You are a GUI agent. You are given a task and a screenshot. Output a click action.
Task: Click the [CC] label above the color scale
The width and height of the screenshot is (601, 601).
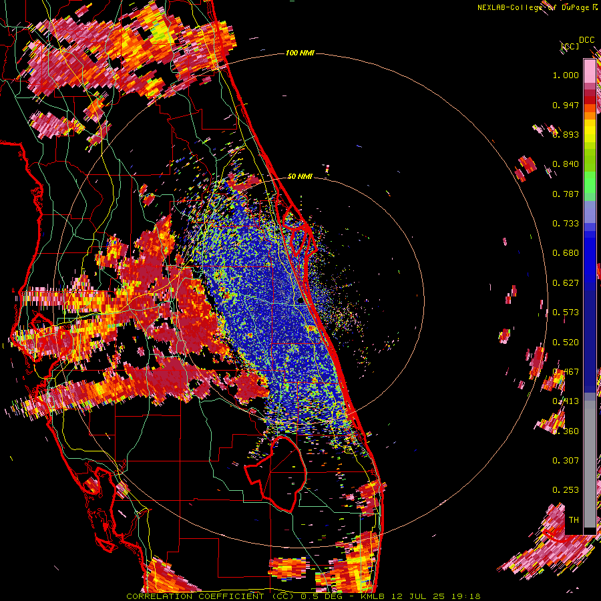point(570,46)
